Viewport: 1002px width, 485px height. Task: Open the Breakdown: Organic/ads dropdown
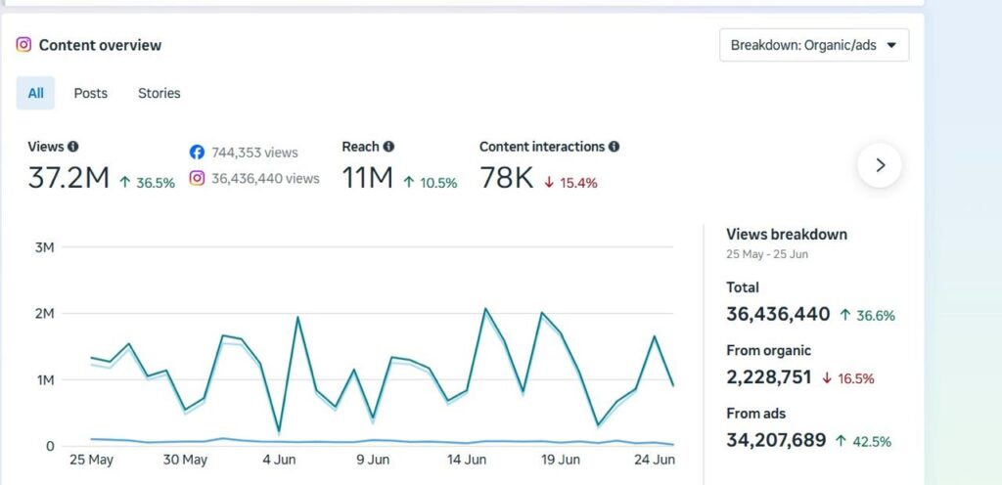click(814, 45)
